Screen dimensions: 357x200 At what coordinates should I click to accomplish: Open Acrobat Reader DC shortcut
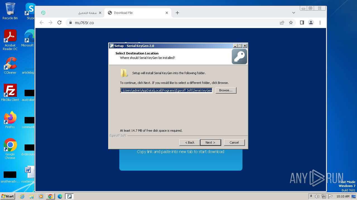10,40
